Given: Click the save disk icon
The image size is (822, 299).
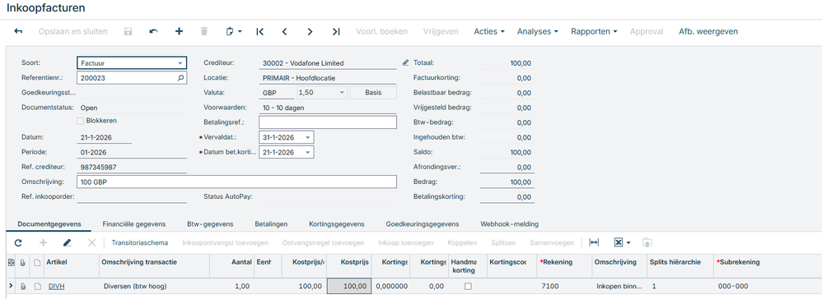Looking at the screenshot, I should 128,31.
